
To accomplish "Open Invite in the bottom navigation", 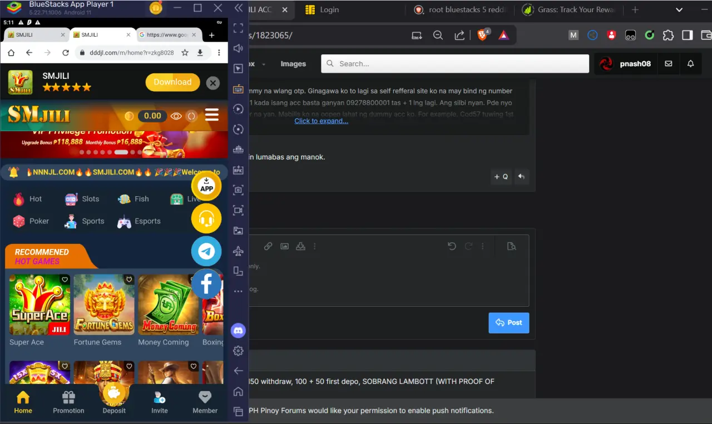I will [x=160, y=402].
